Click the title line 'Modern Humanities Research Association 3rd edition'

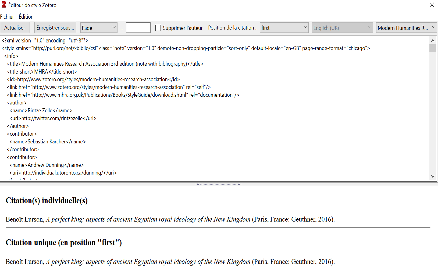[x=105, y=64]
